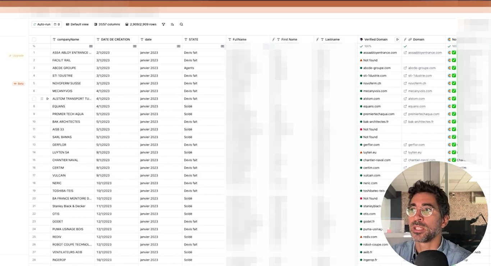Image resolution: width=491 pixels, height=266 pixels.
Task: Open the FullName column header menu
Action: click(248, 40)
